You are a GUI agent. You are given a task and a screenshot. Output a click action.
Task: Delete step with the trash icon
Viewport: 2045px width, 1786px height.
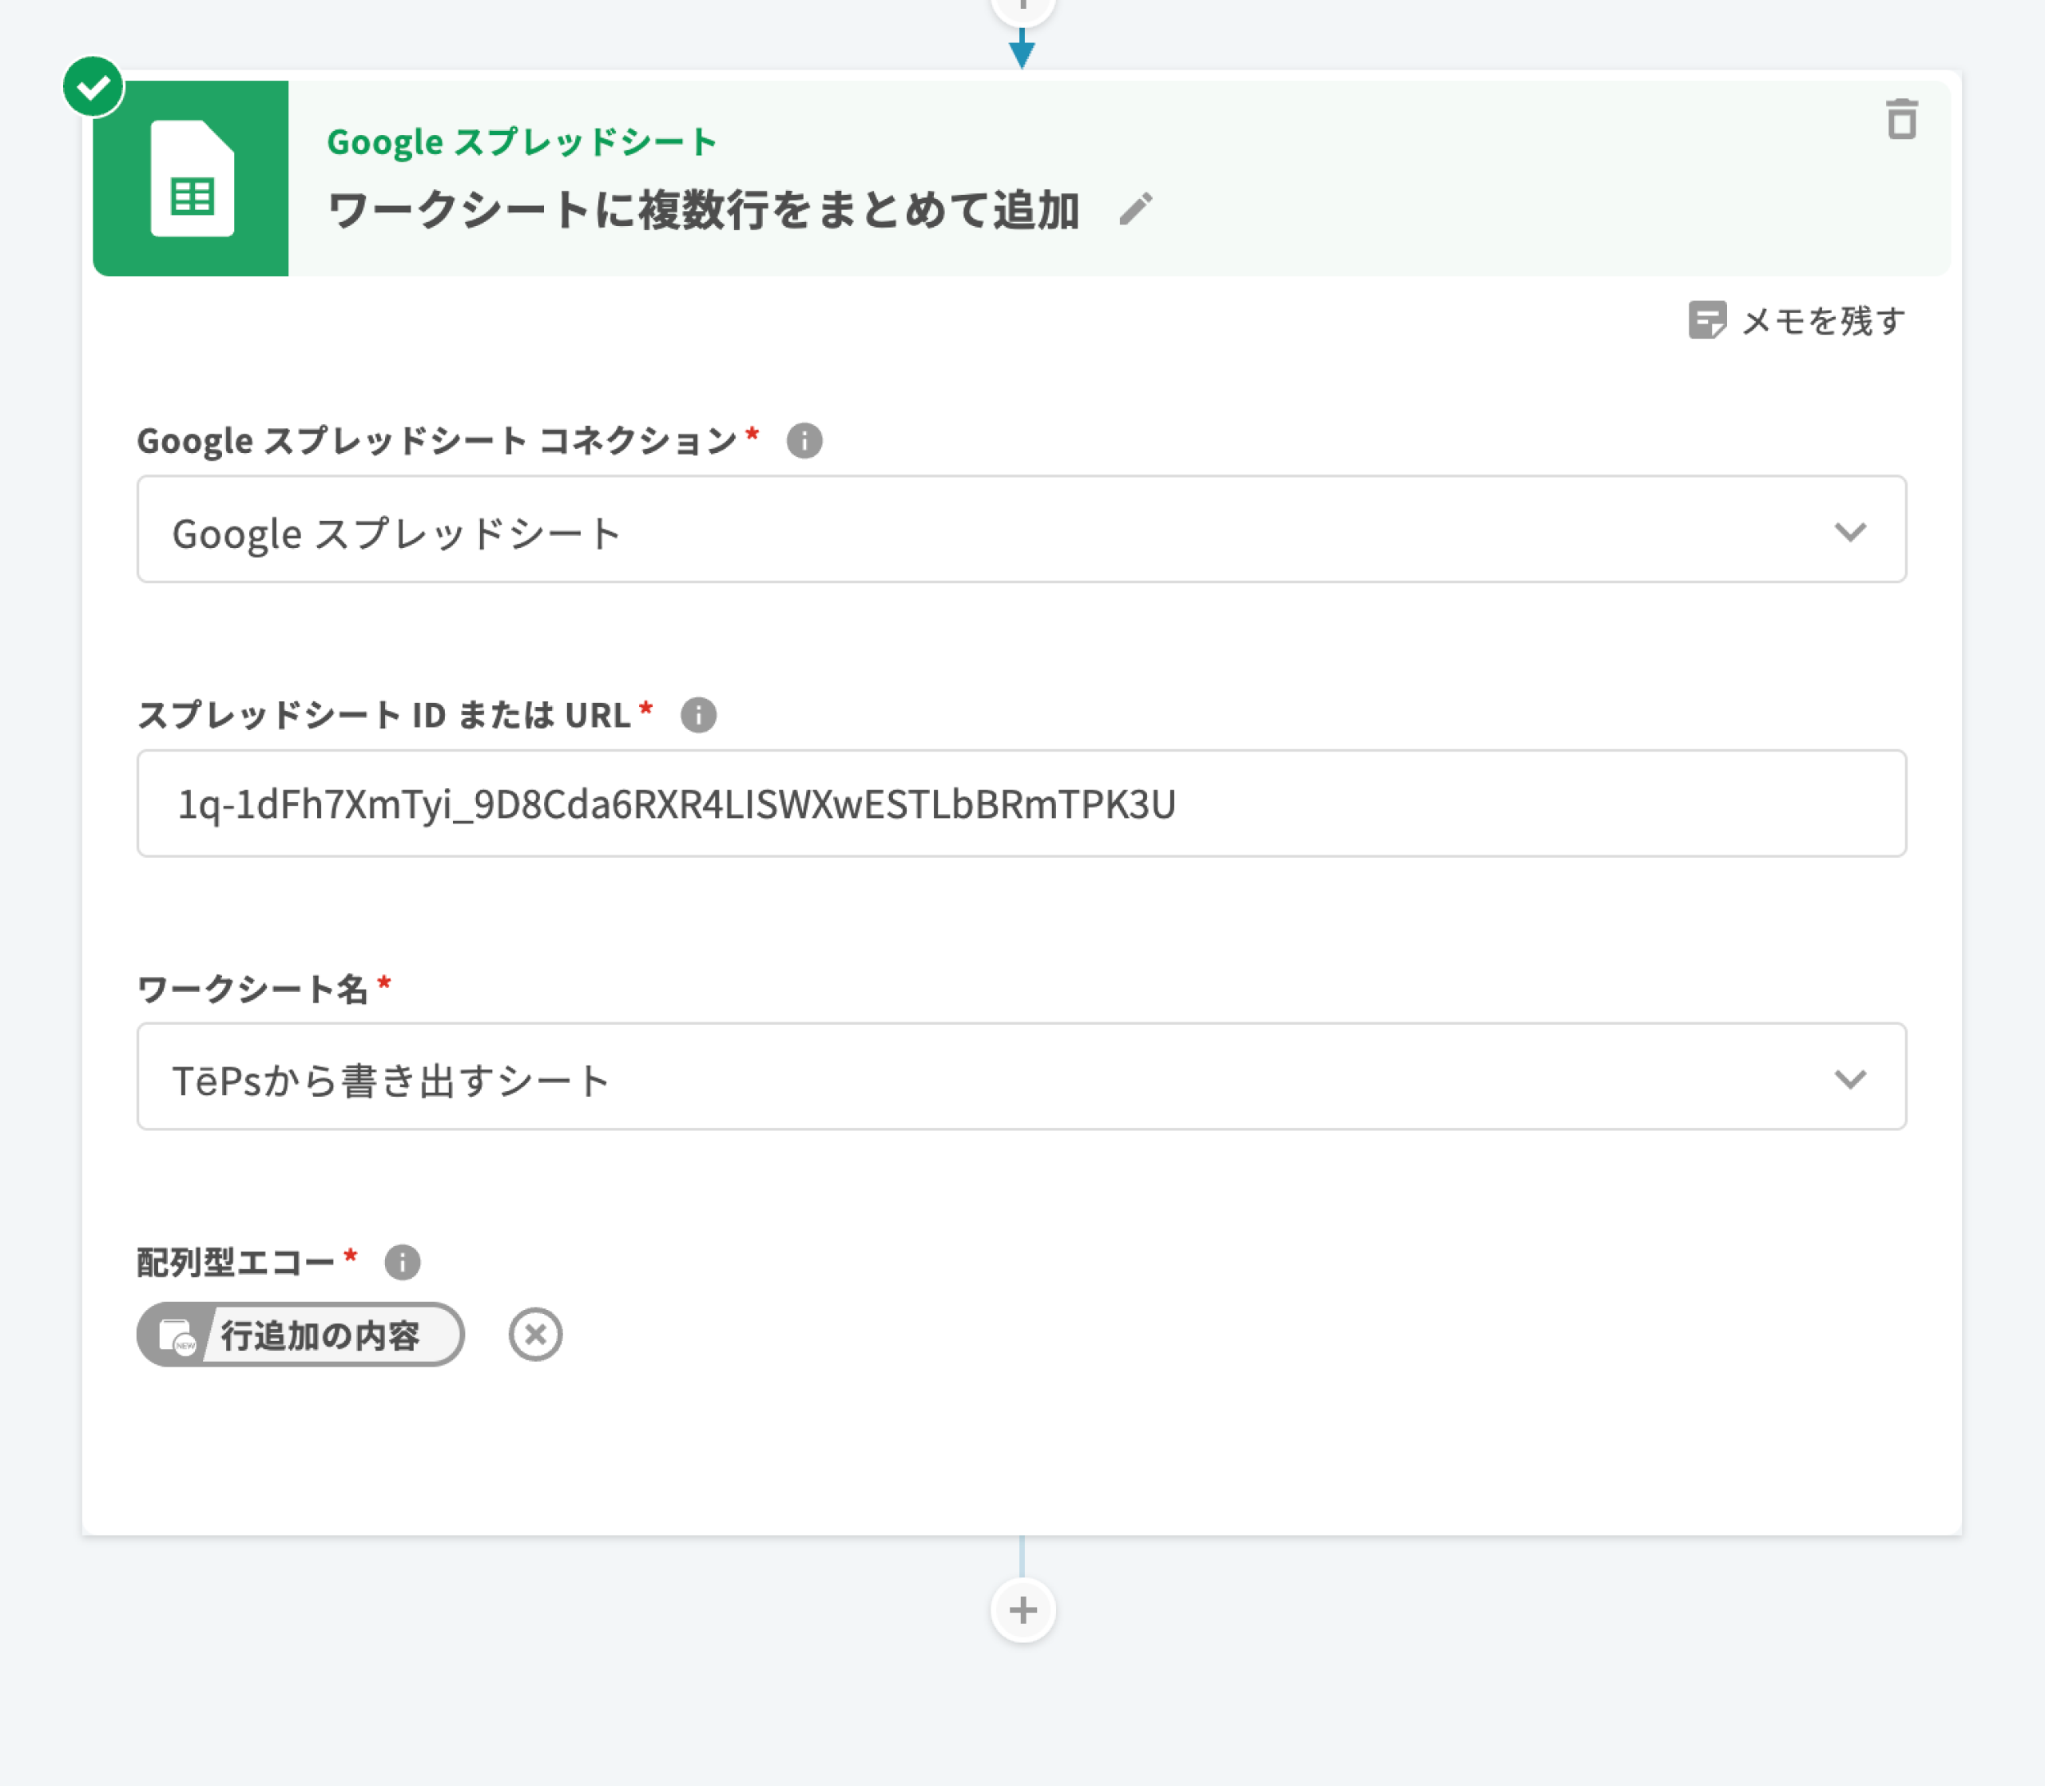tap(1901, 120)
